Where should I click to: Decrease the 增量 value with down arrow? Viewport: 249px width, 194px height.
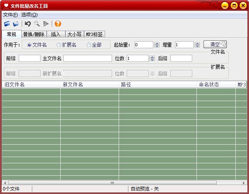[x=197, y=46]
